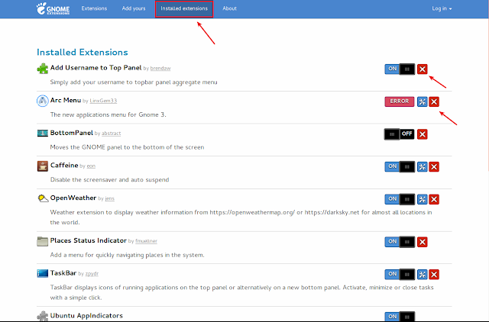This screenshot has width=489, height=322.
Task: Open the TaskBar extension title
Action: pyautogui.click(x=63, y=273)
